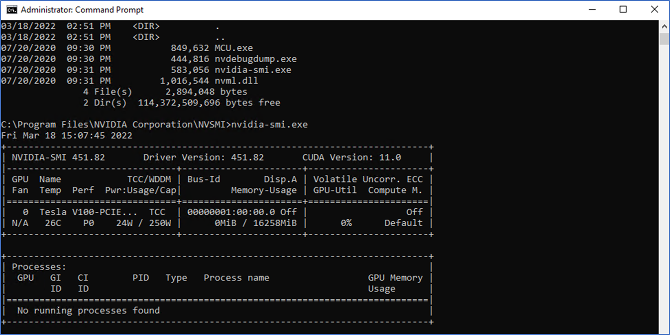Click the performance state 'P0'
670x335 pixels.
point(89,223)
